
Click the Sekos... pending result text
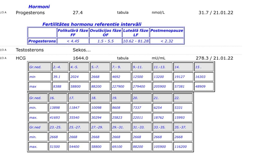click(x=82, y=50)
